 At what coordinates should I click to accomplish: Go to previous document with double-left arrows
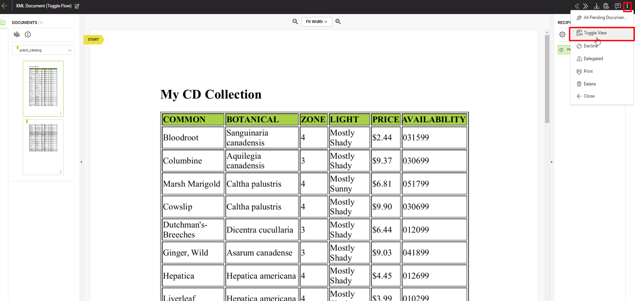coord(577,6)
